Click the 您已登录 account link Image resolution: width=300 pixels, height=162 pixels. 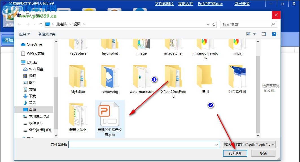(242, 4)
